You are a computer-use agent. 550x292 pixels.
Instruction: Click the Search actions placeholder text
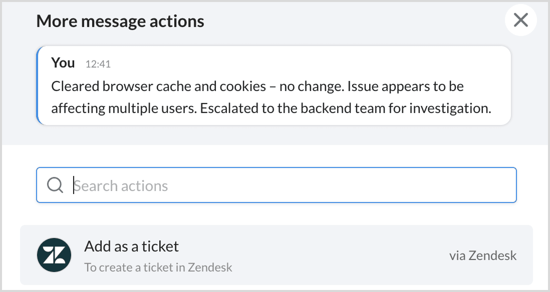tap(121, 186)
